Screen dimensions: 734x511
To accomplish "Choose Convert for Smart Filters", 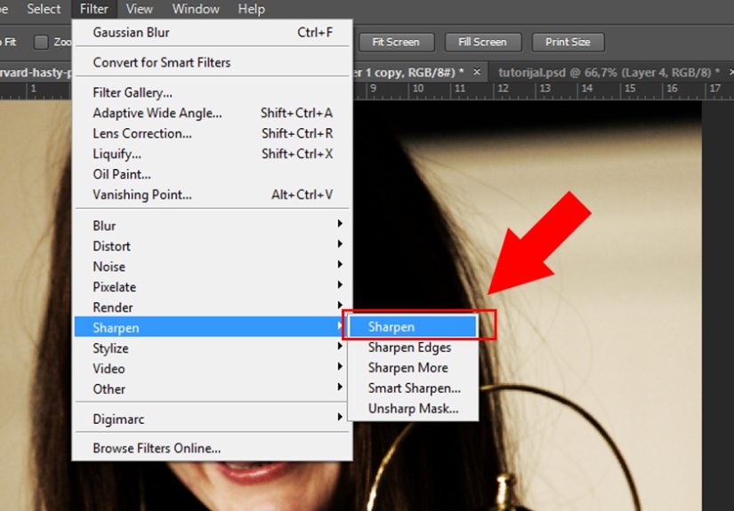I will tap(213, 62).
